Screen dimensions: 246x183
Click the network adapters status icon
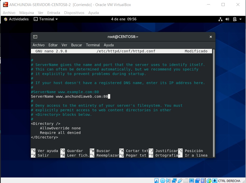point(174,181)
